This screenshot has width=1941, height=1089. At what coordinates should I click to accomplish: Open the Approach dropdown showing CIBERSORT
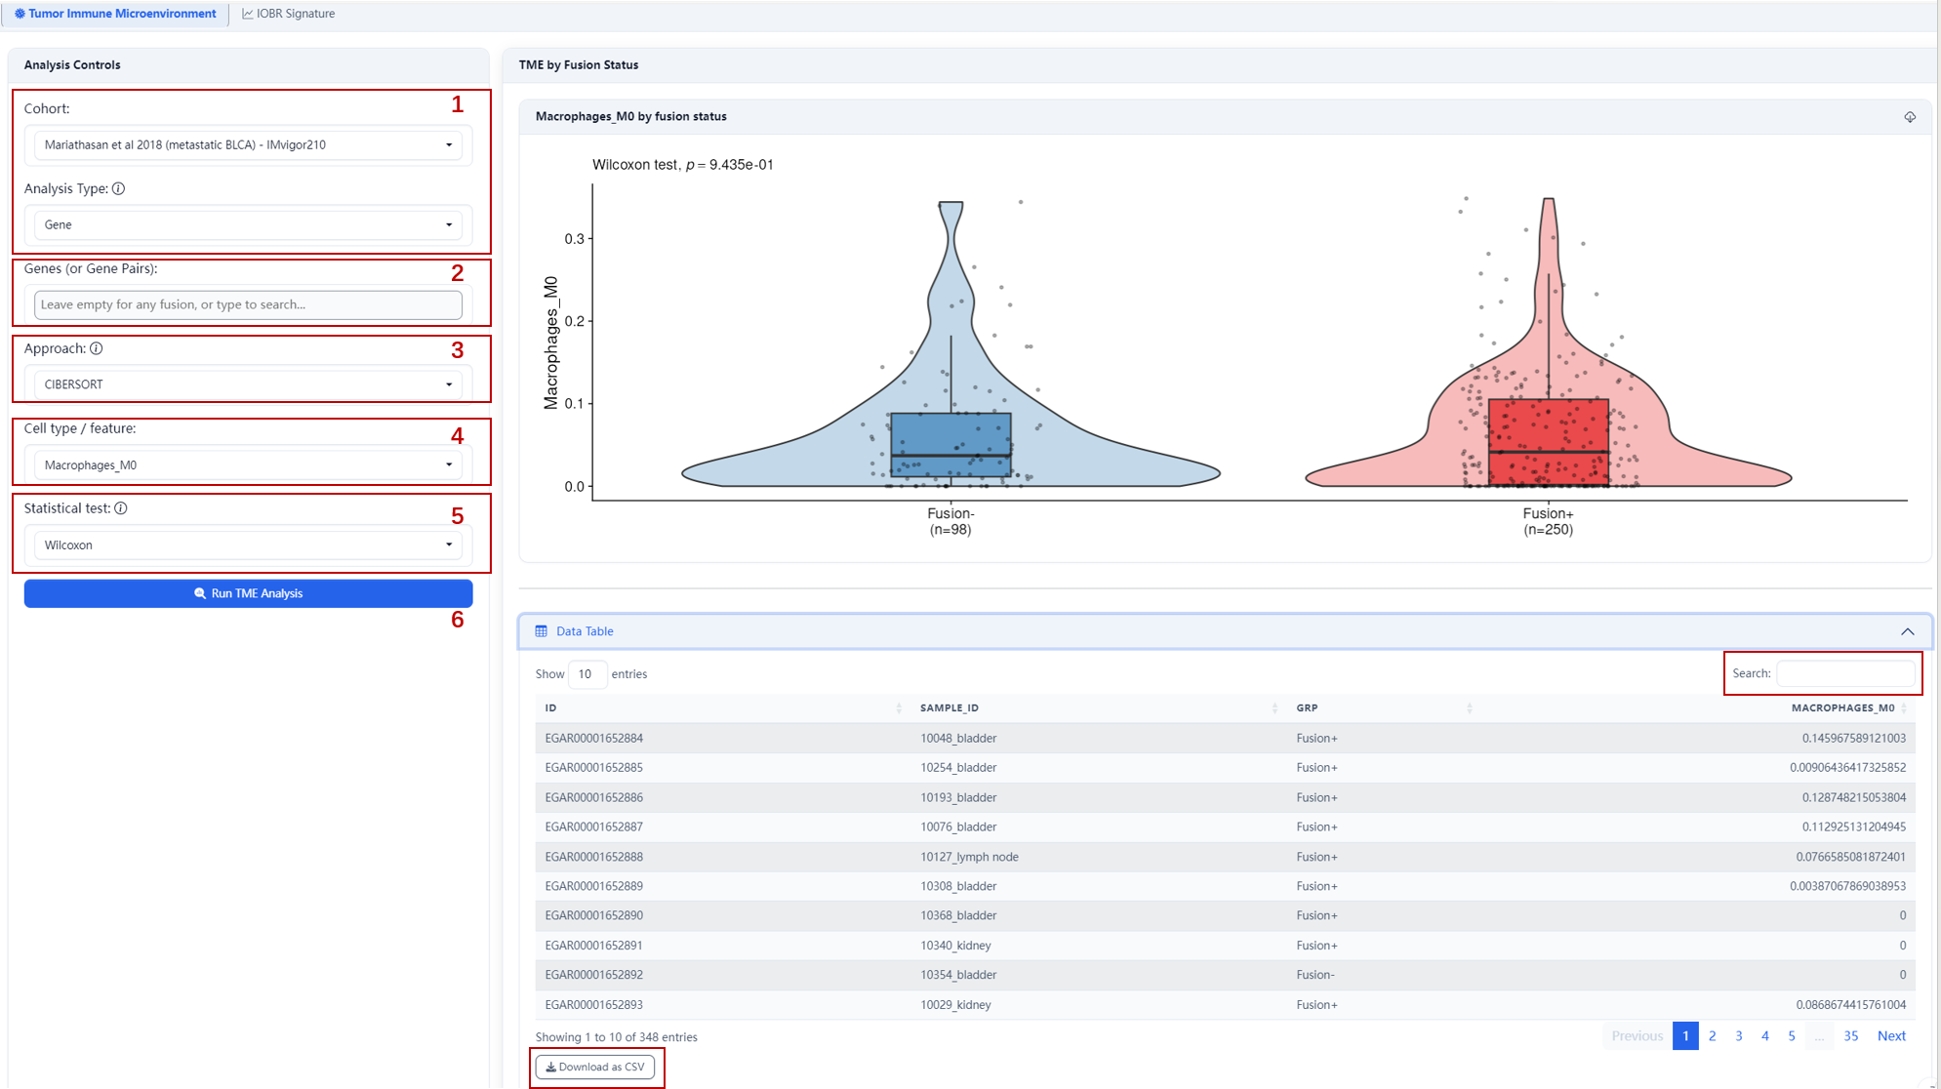point(248,384)
